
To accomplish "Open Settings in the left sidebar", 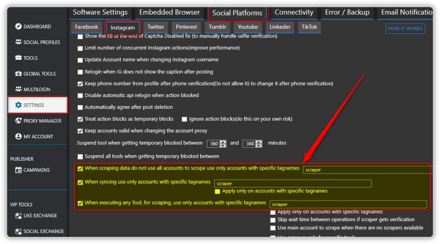I will click(37, 105).
